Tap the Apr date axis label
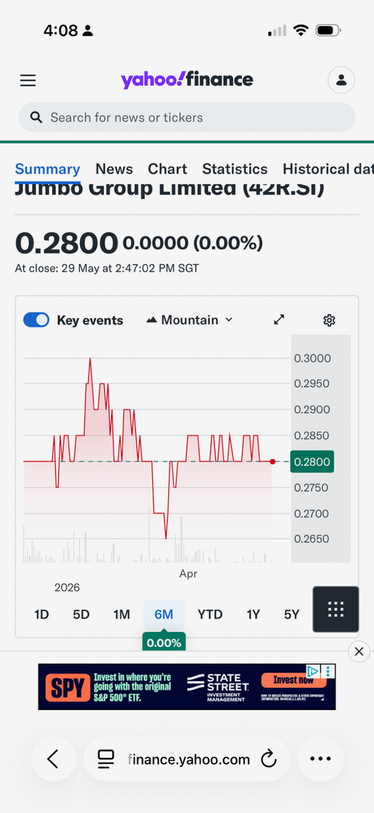This screenshot has width=374, height=813. pyautogui.click(x=188, y=574)
